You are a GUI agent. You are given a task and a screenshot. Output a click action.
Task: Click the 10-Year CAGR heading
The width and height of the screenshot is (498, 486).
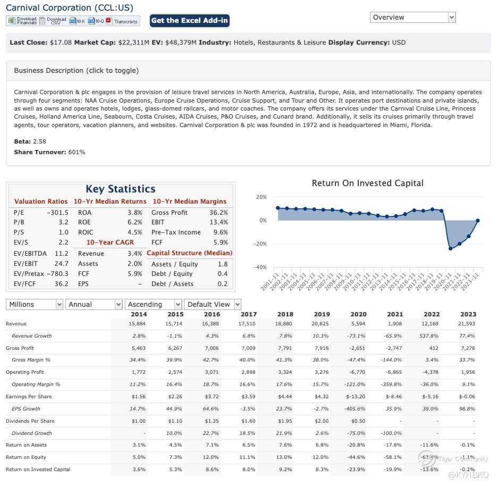[110, 242]
